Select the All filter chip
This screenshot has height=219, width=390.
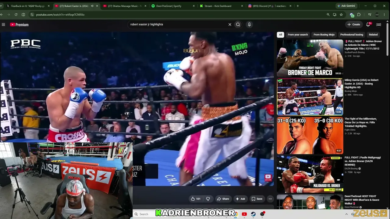pos(280,35)
